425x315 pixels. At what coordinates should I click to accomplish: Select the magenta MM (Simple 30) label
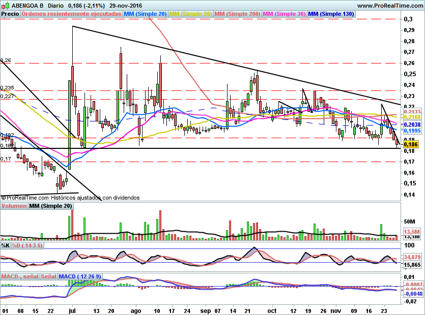click(284, 14)
